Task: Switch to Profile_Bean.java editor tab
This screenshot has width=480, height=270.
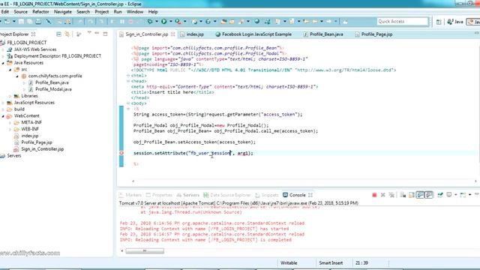Action: (x=323, y=34)
